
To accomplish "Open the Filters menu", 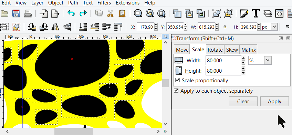I will point(104,3).
